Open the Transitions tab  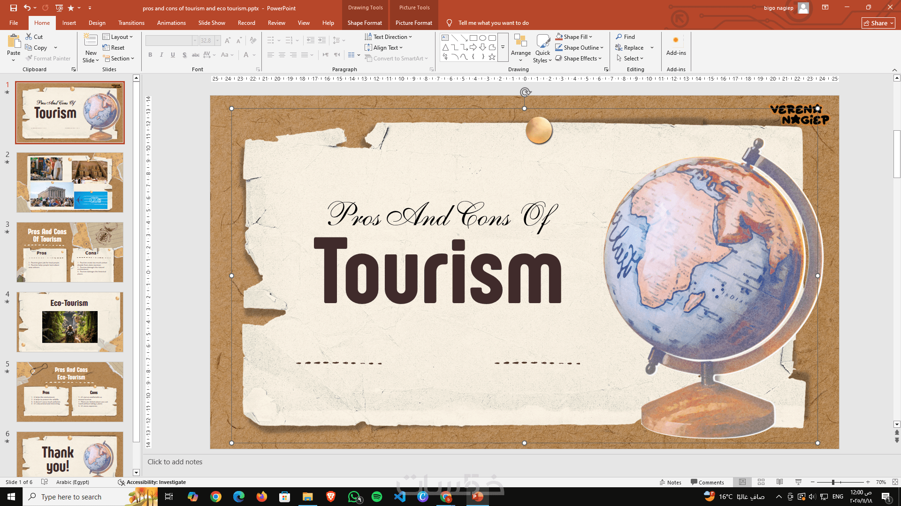tap(131, 23)
